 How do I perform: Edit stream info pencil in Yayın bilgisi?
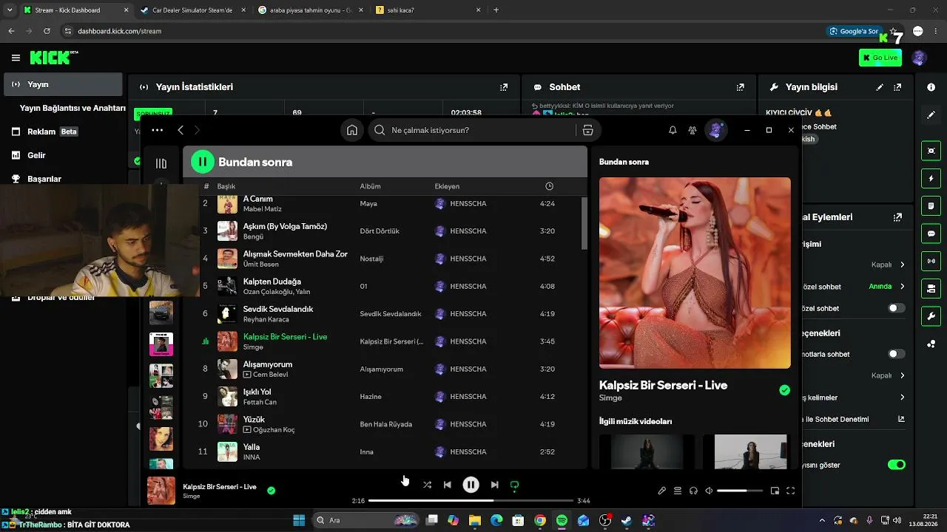(880, 87)
